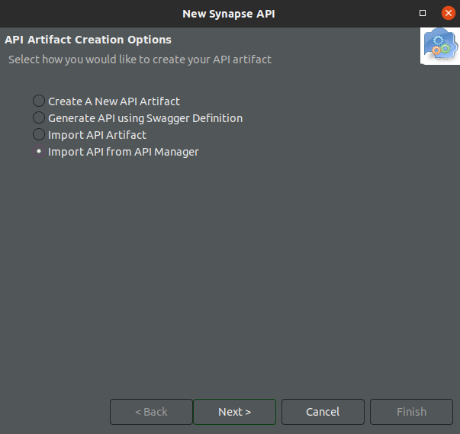Image resolution: width=460 pixels, height=434 pixels.
Task: Click the Finish button
Action: coord(411,412)
